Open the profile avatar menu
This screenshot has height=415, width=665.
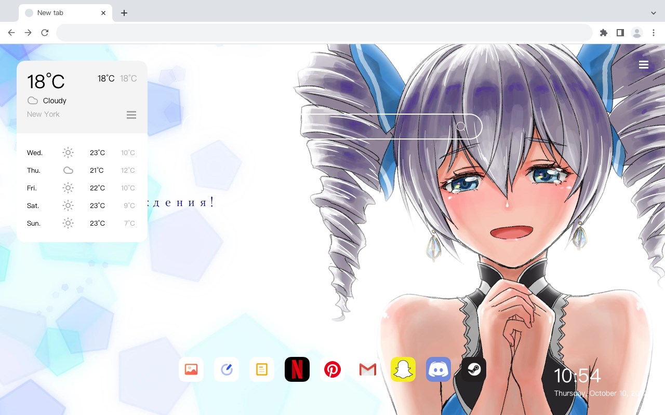[x=637, y=33]
